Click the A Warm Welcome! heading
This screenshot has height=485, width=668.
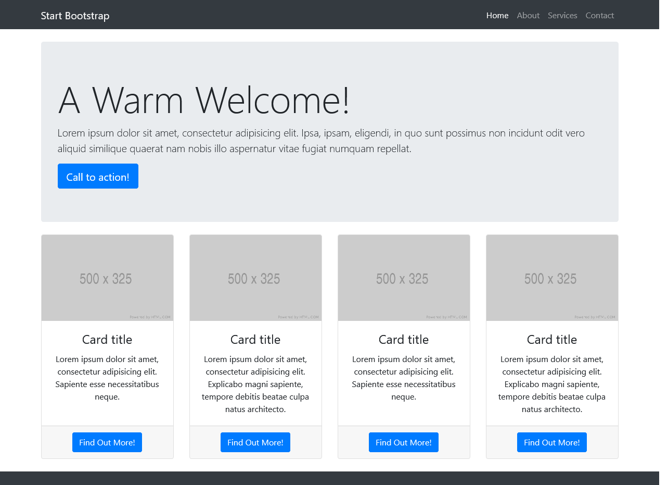(x=204, y=100)
